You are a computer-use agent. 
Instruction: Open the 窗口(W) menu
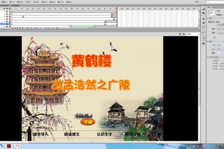(61, 2)
